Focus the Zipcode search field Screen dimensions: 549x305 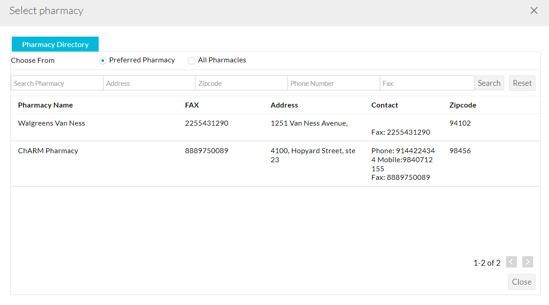click(x=241, y=83)
